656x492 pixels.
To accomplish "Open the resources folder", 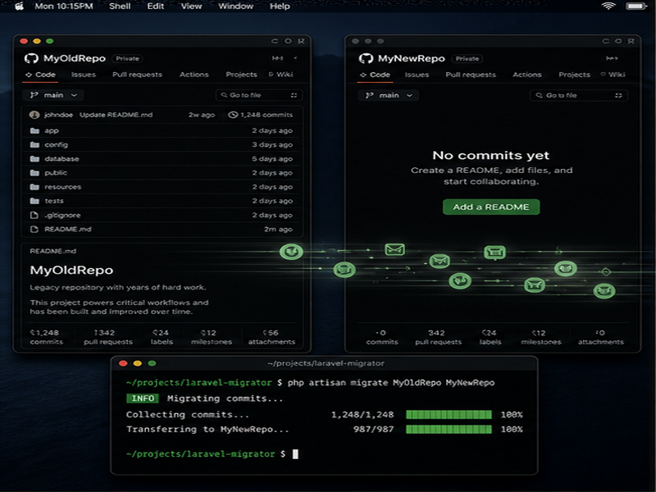I will click(x=63, y=187).
